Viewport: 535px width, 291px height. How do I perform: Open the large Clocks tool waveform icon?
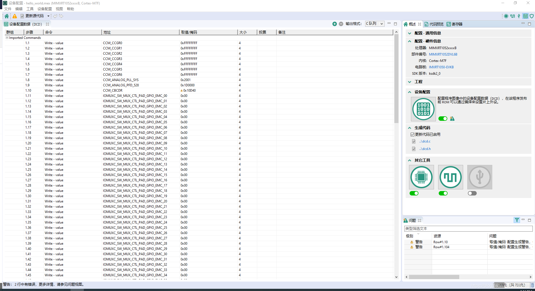[451, 177]
